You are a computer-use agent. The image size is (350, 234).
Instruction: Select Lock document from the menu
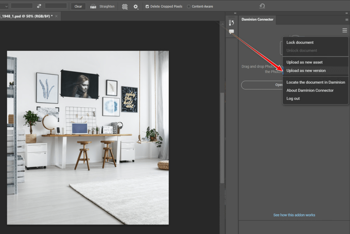click(x=300, y=42)
